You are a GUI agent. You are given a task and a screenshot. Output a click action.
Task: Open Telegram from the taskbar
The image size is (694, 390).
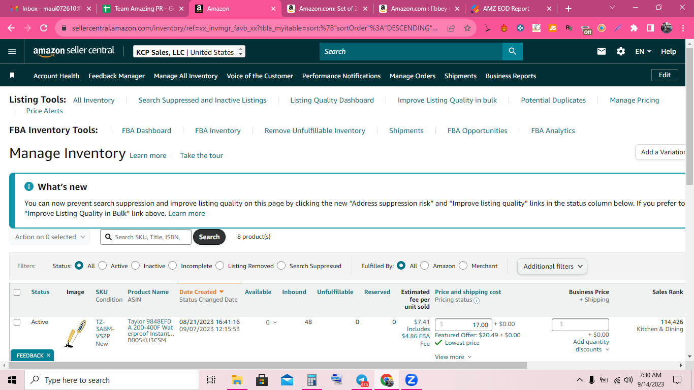point(362,380)
